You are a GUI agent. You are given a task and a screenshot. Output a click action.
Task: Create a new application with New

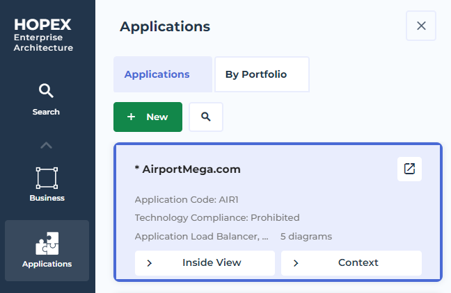click(148, 117)
